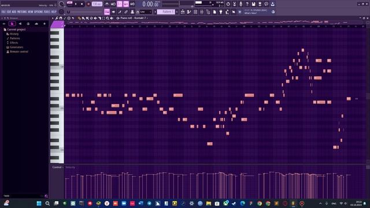Toggle wait for input to start playing

[x=113, y=4]
